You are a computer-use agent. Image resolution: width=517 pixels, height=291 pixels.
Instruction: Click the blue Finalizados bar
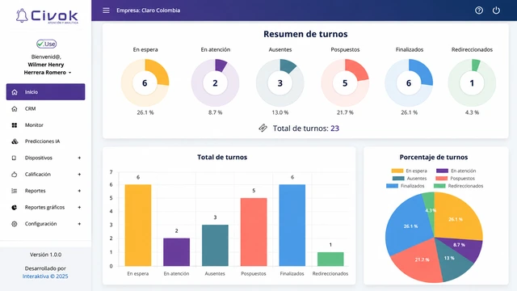(x=292, y=226)
